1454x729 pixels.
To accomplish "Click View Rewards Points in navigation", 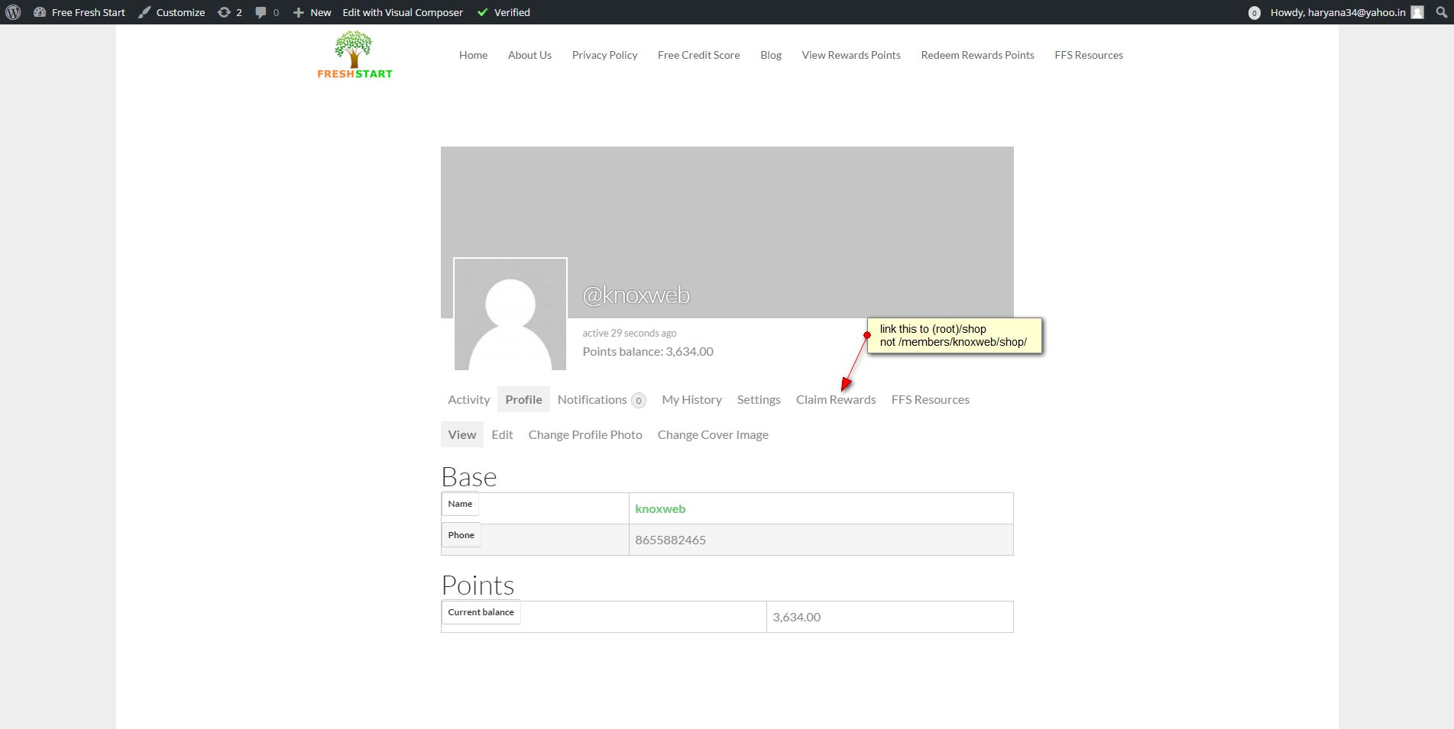I will (x=851, y=55).
